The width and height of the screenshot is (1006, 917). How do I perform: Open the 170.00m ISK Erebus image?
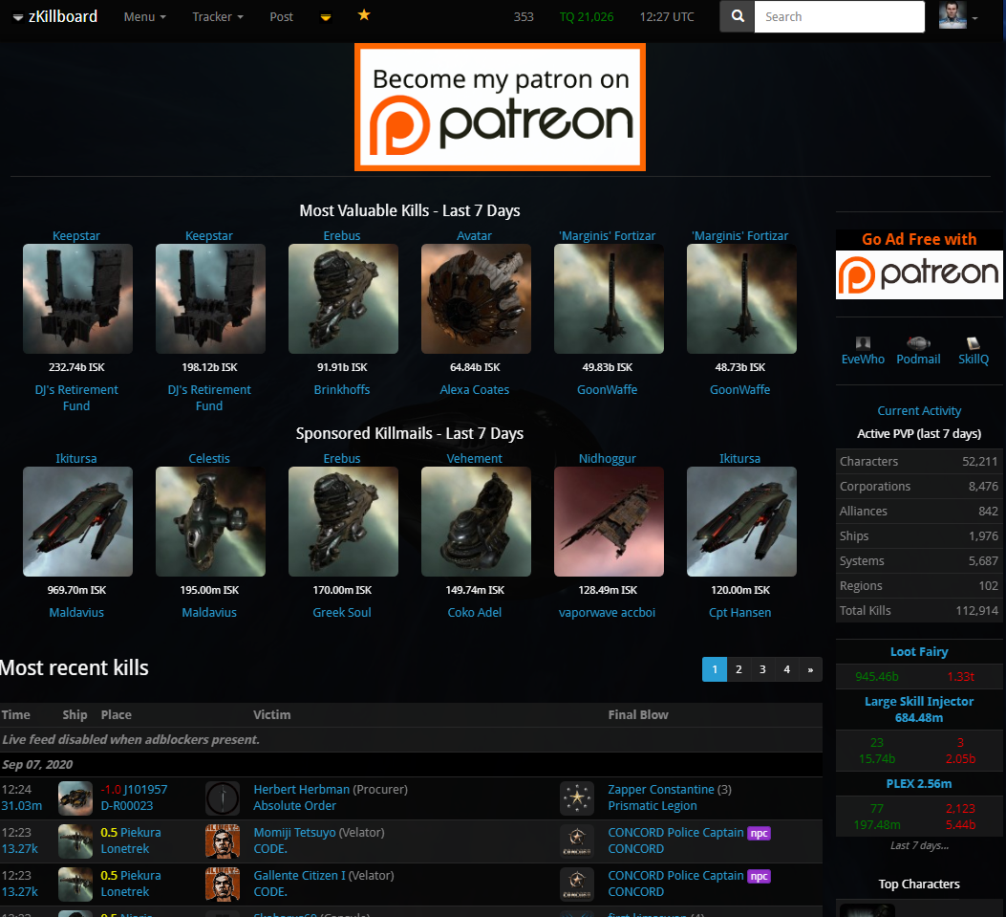coord(343,521)
